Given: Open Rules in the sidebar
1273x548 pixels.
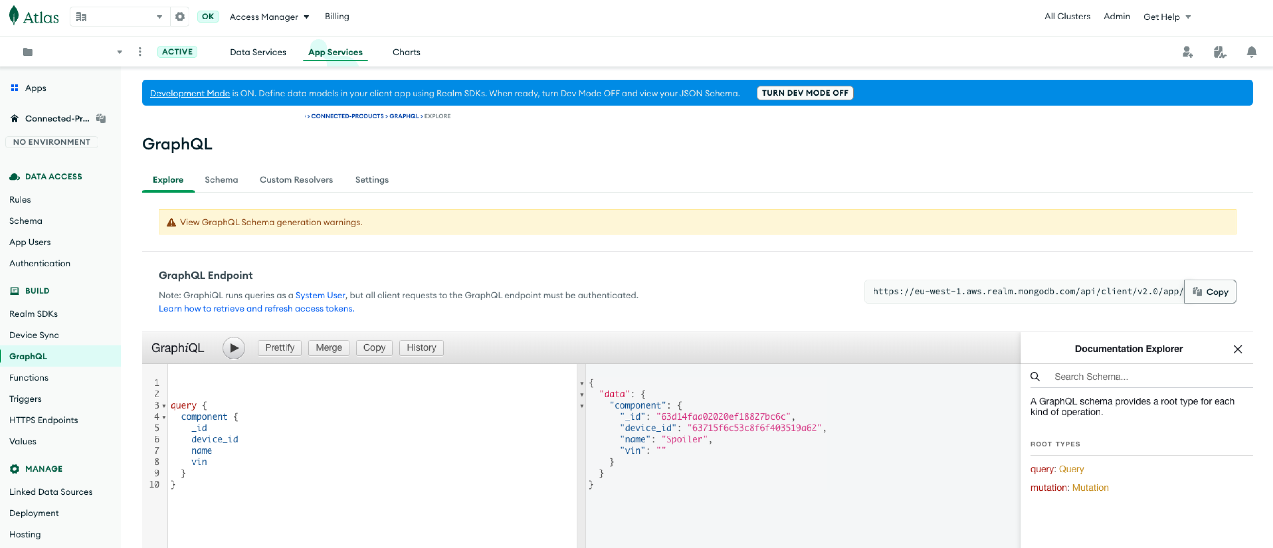Looking at the screenshot, I should click(x=20, y=200).
